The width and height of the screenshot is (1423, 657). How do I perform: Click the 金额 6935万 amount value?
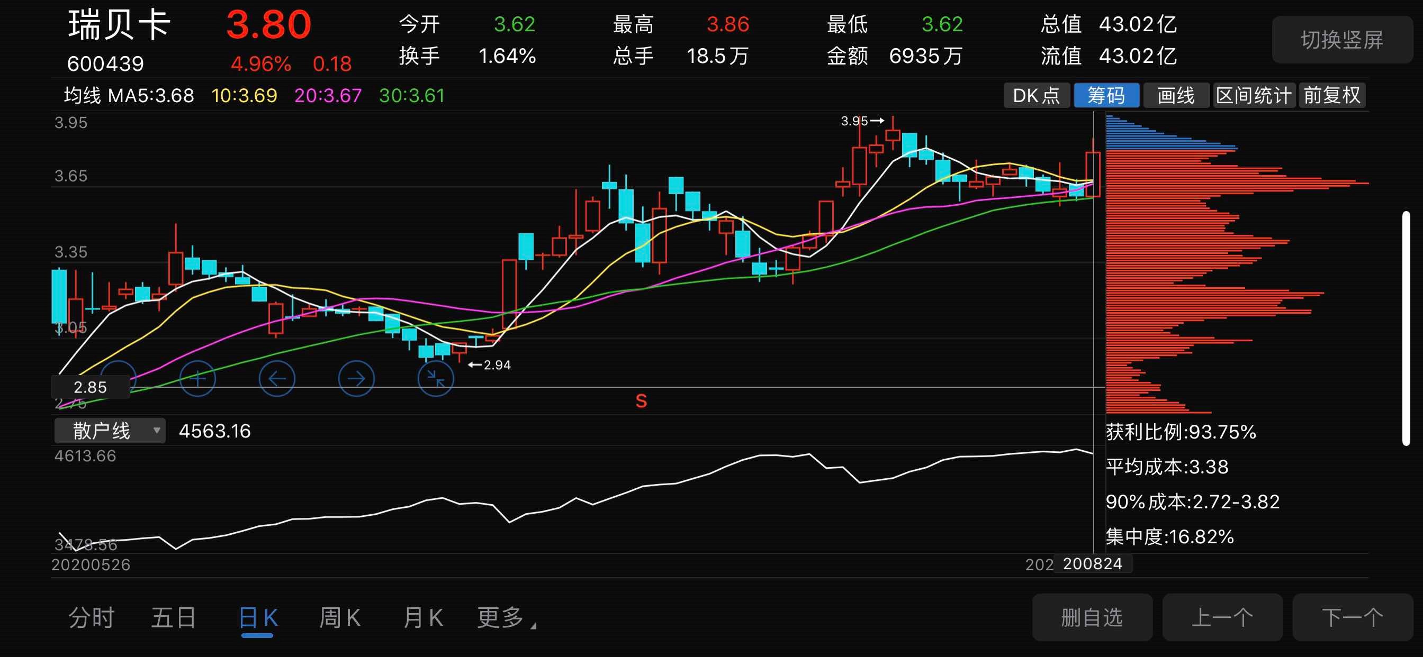[926, 56]
